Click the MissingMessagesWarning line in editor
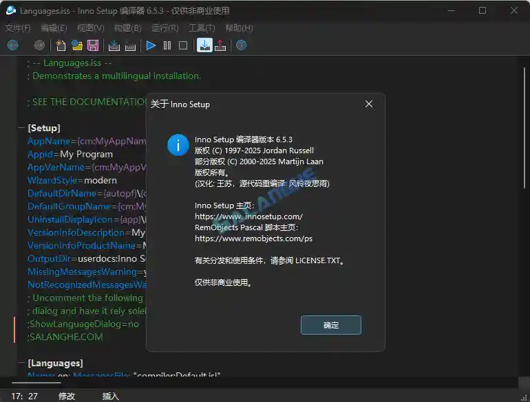530x402 pixels. pyautogui.click(x=87, y=271)
